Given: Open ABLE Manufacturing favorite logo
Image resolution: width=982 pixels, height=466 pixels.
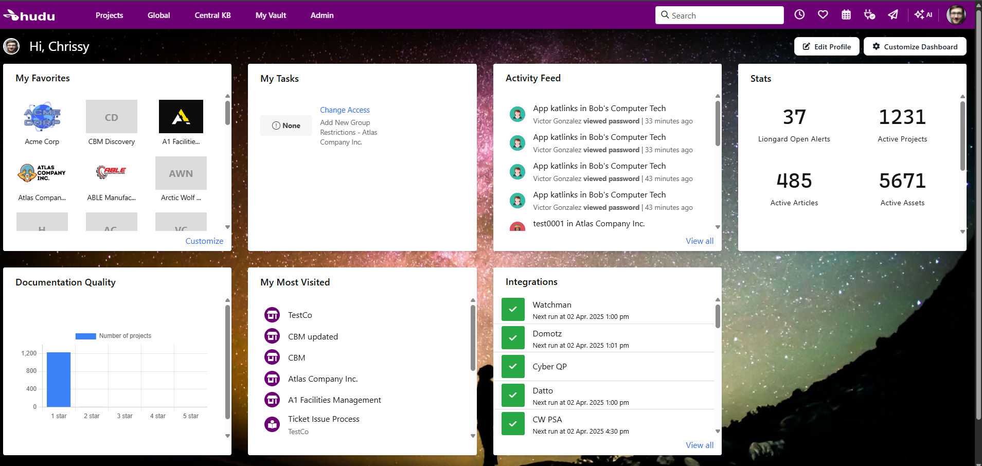Looking at the screenshot, I should point(112,172).
